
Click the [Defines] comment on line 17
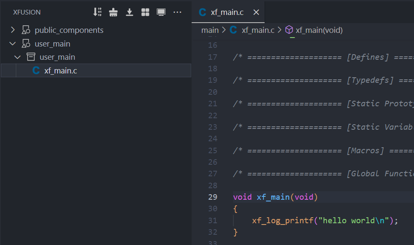pyautogui.click(x=367, y=57)
